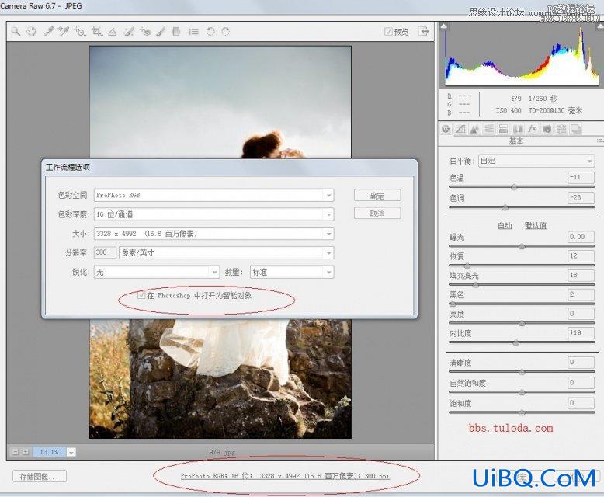The image size is (604, 497).
Task: Rotate image 90° counterclockwise
Action: (210, 32)
